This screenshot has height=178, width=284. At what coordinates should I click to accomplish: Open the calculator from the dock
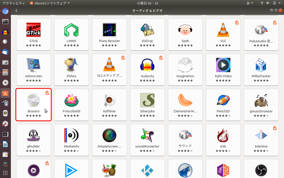(5, 164)
